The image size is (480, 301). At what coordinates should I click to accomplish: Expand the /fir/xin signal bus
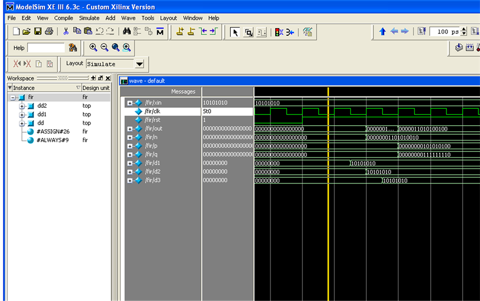click(130, 103)
